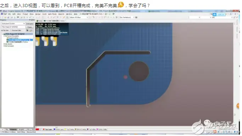Open the Project menu
The width and height of the screenshot is (242, 136).
point(25,14)
